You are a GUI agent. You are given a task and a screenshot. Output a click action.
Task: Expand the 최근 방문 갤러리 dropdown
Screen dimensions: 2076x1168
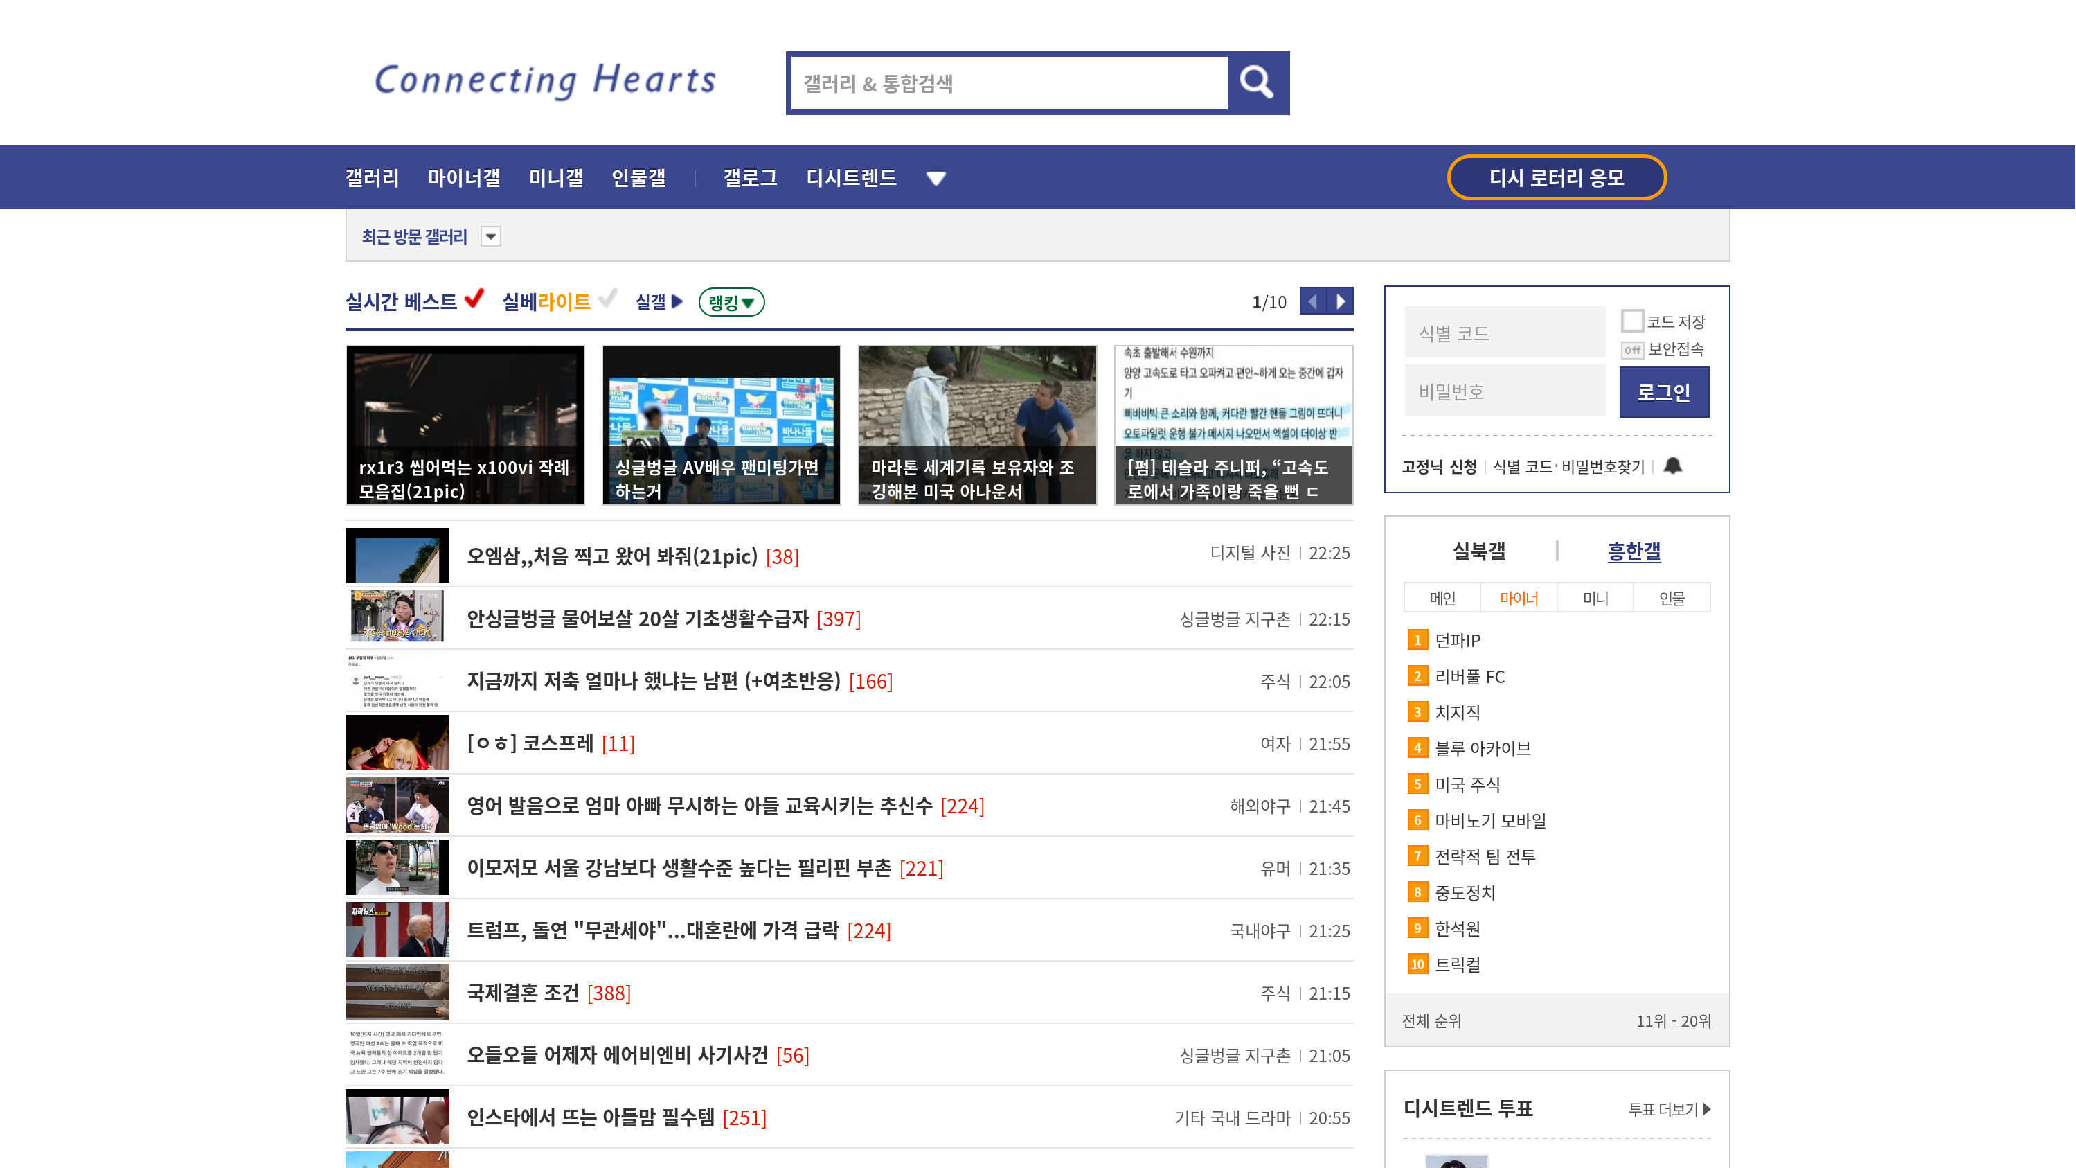point(491,236)
